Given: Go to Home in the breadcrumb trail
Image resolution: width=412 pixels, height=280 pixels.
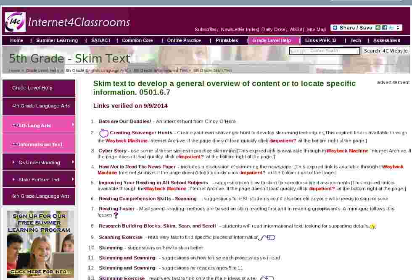Looking at the screenshot, I should tap(14, 71).
